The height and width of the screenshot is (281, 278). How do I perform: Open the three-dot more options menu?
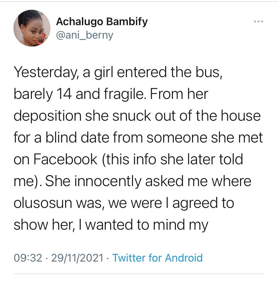click(x=259, y=21)
